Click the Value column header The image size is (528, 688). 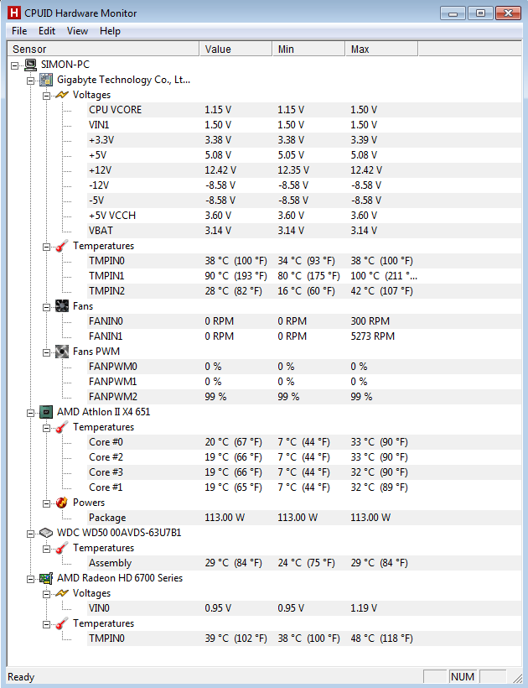[x=236, y=49]
